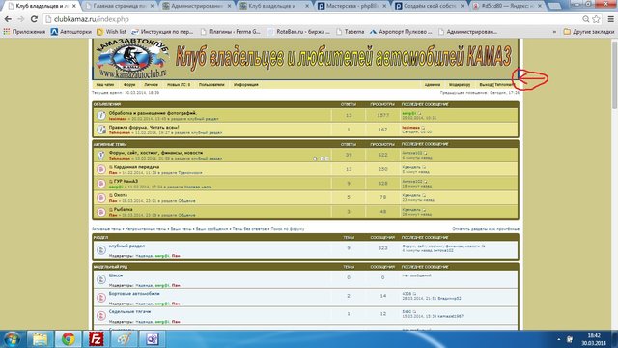This screenshot has width=618, height=348.
Task: Open the Другие закладки bookmarks folder
Action: pos(589,32)
